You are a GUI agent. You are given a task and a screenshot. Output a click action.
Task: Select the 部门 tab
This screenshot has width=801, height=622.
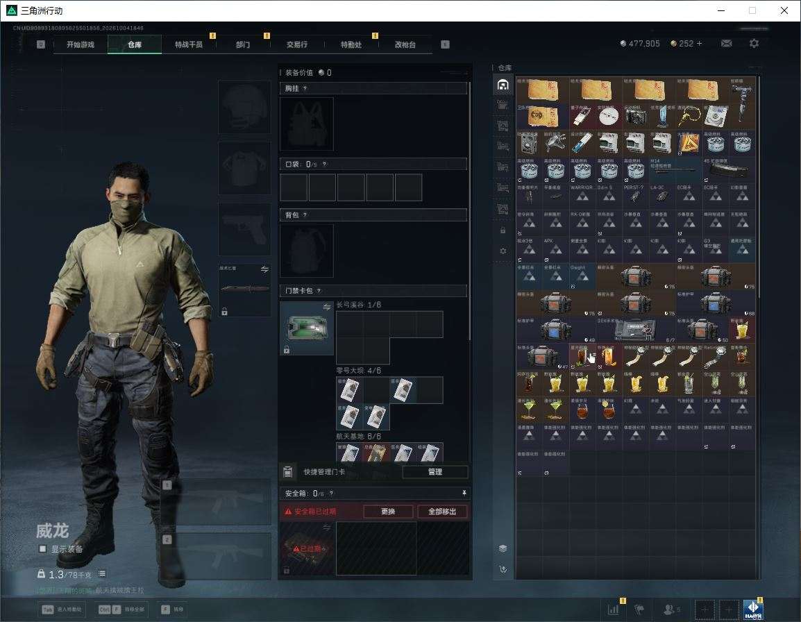coord(243,44)
